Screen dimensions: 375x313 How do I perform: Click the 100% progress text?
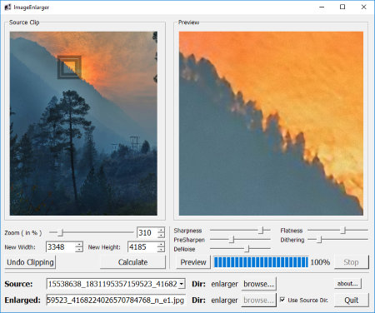pyautogui.click(x=320, y=262)
